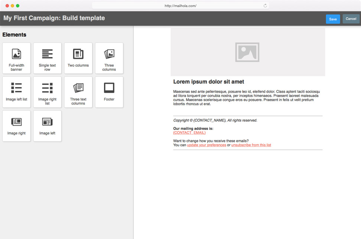
Task: Maximize the window with green button
Action: [18, 6]
